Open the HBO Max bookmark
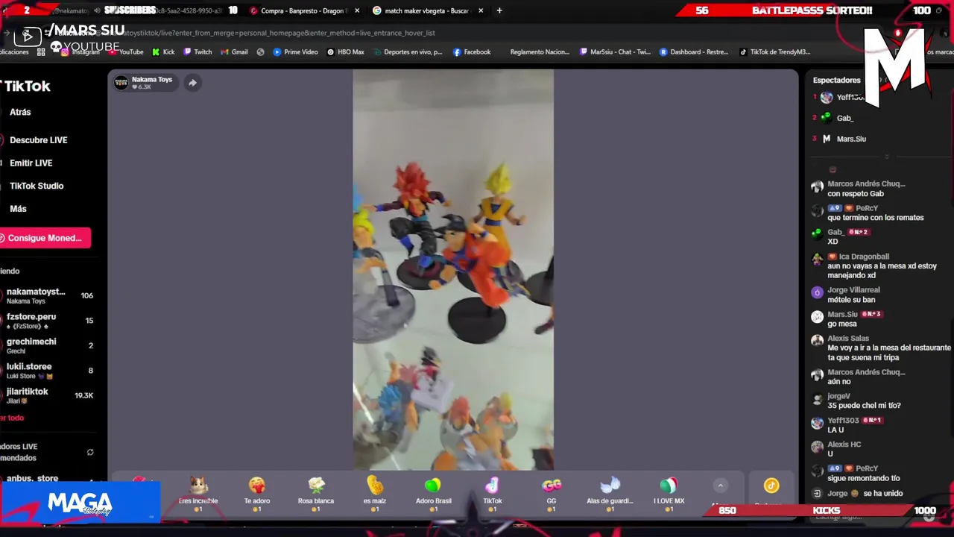The width and height of the screenshot is (954, 537). [x=345, y=52]
